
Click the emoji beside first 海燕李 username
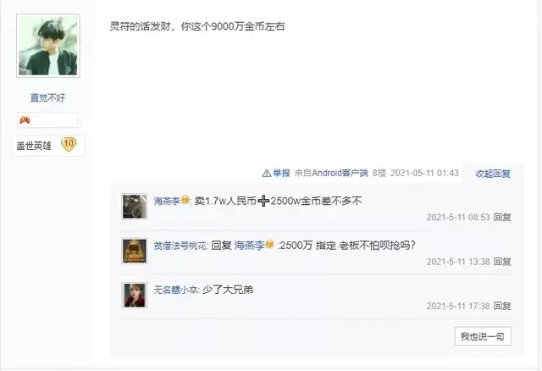tap(185, 200)
